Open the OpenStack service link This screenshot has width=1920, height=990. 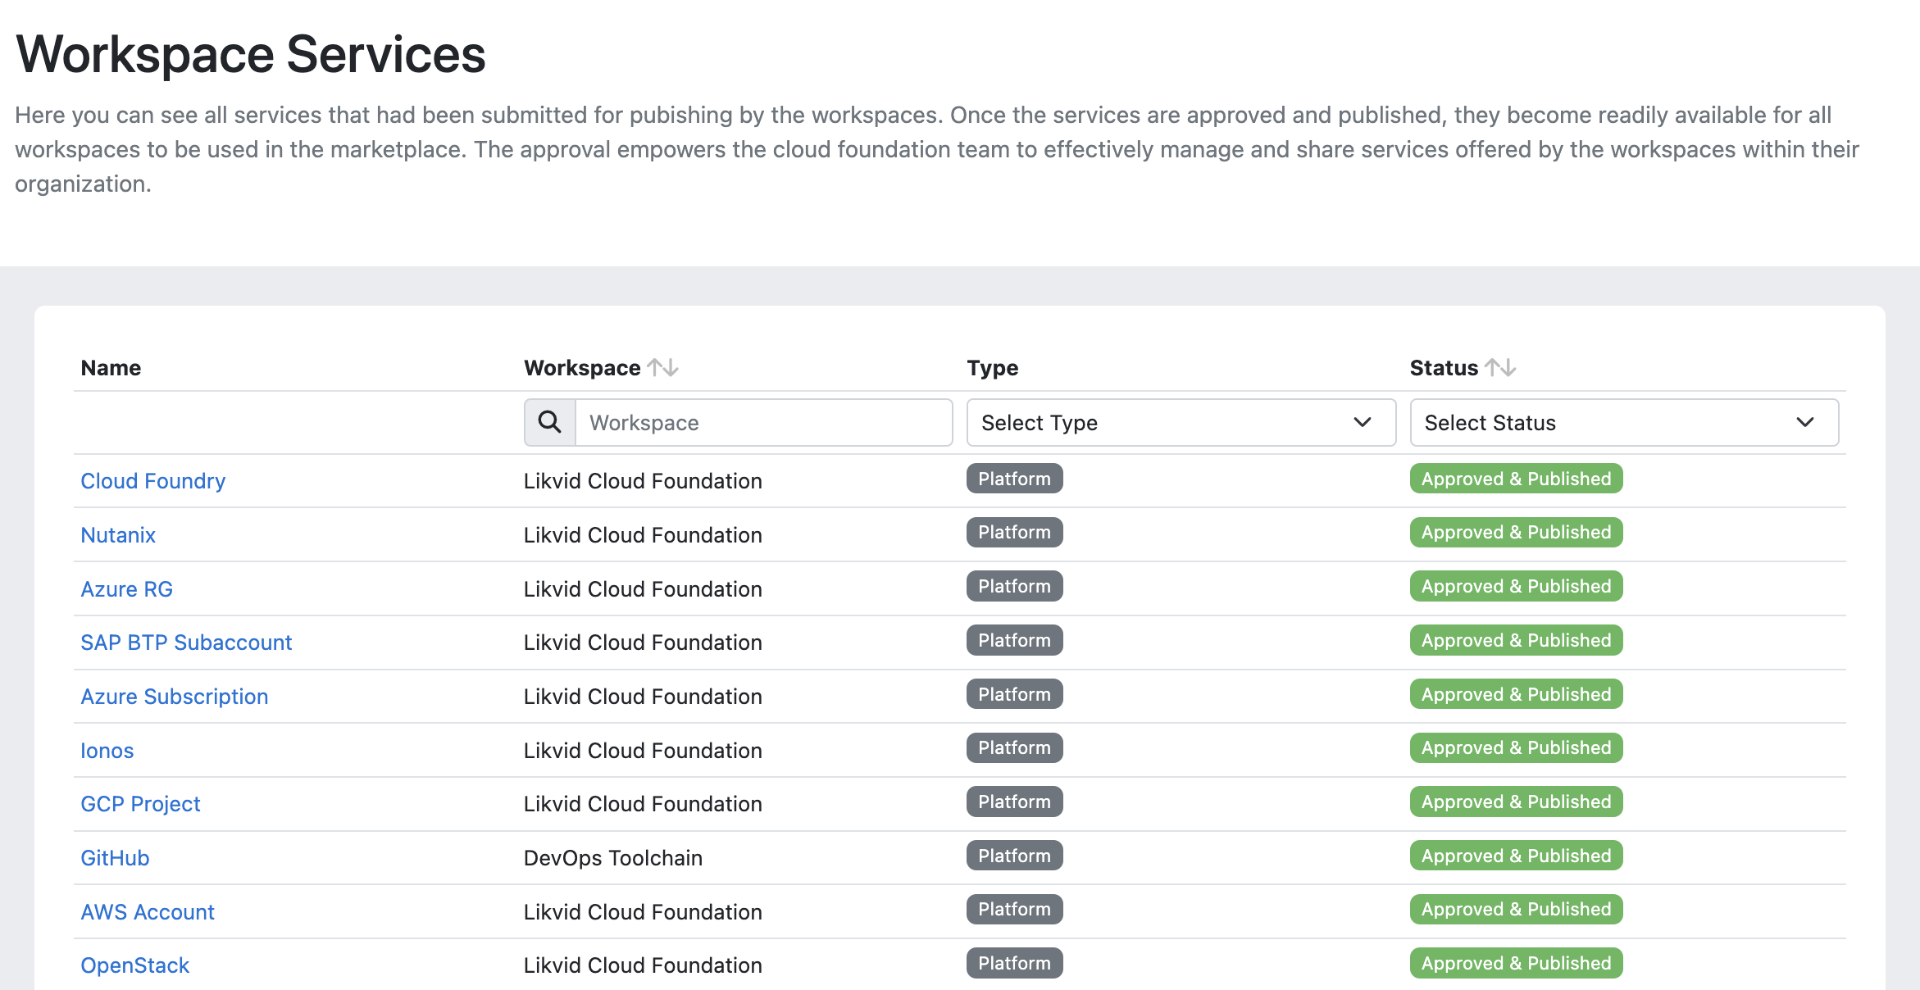click(x=135, y=965)
